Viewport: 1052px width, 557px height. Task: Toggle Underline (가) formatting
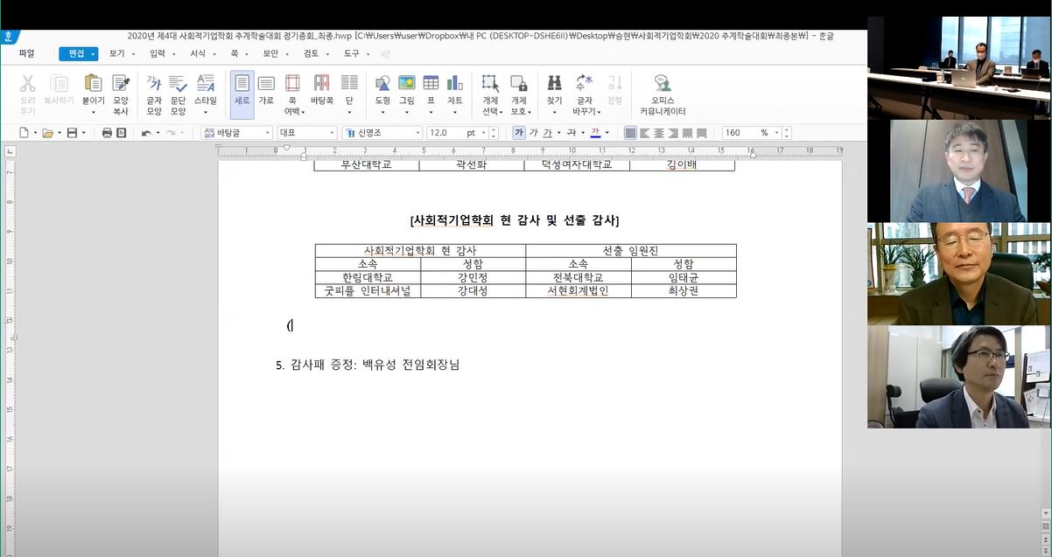click(x=547, y=133)
